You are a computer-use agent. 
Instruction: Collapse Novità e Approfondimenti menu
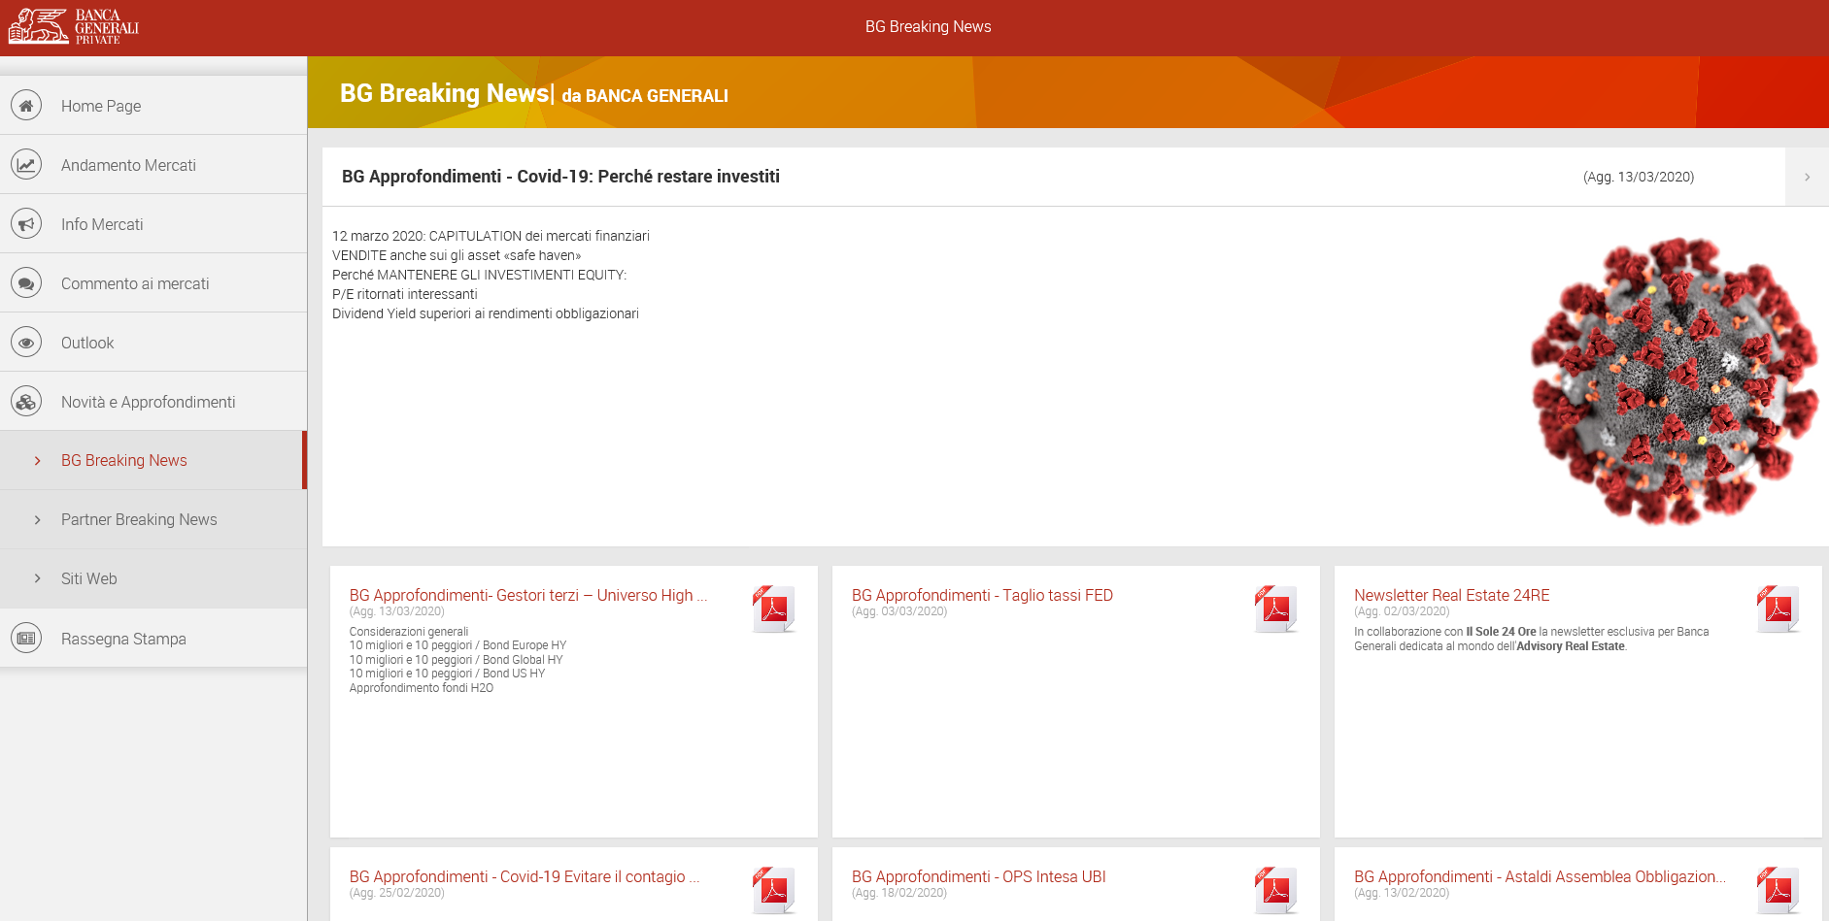(x=153, y=401)
